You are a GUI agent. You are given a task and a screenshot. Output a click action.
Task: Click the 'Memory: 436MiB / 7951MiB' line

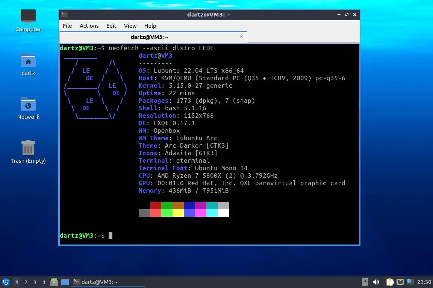[184, 191]
